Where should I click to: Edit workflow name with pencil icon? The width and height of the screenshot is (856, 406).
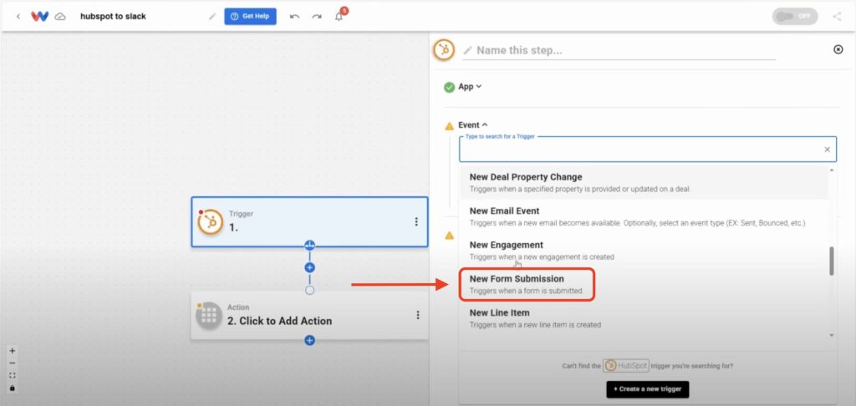212,17
